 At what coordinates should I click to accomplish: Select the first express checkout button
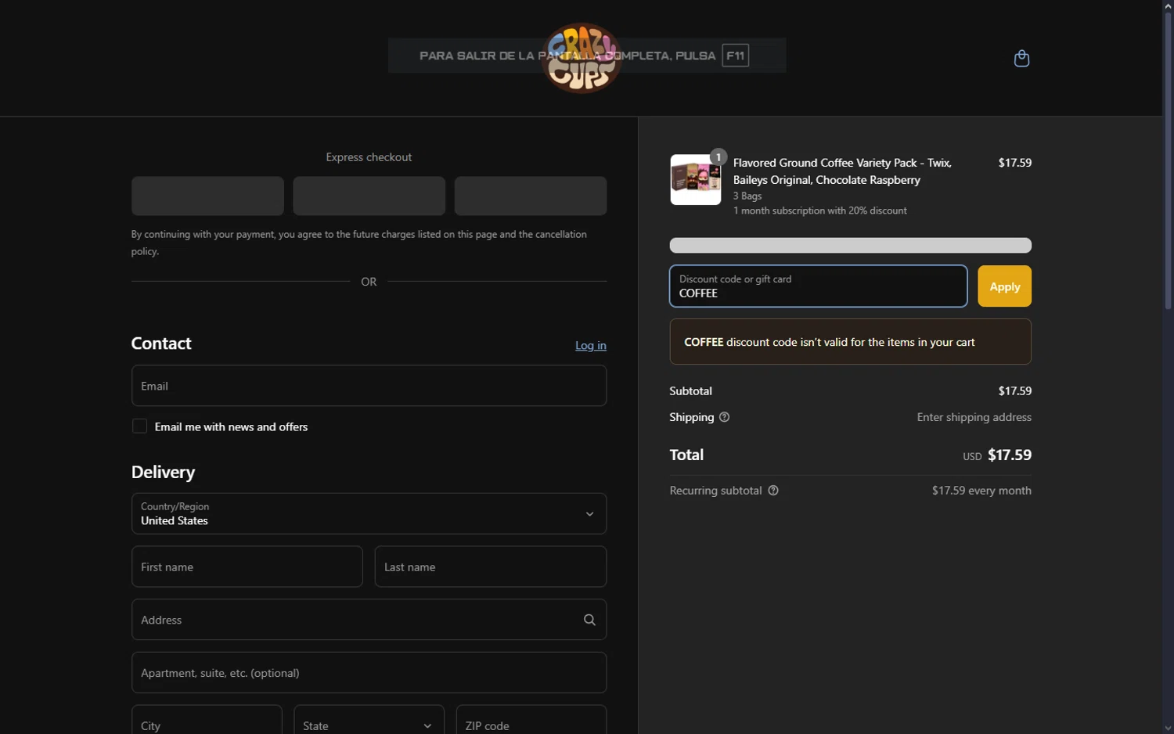click(x=207, y=196)
